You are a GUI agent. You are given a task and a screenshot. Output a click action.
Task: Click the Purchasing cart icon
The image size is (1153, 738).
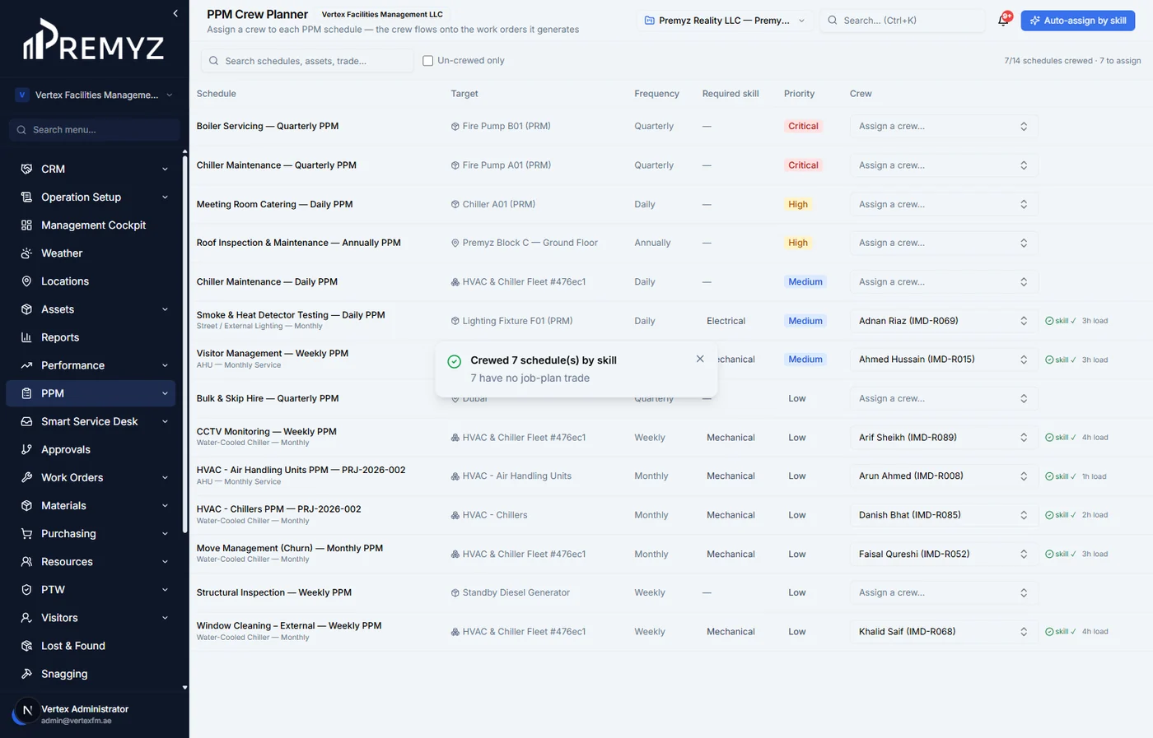[x=26, y=533]
